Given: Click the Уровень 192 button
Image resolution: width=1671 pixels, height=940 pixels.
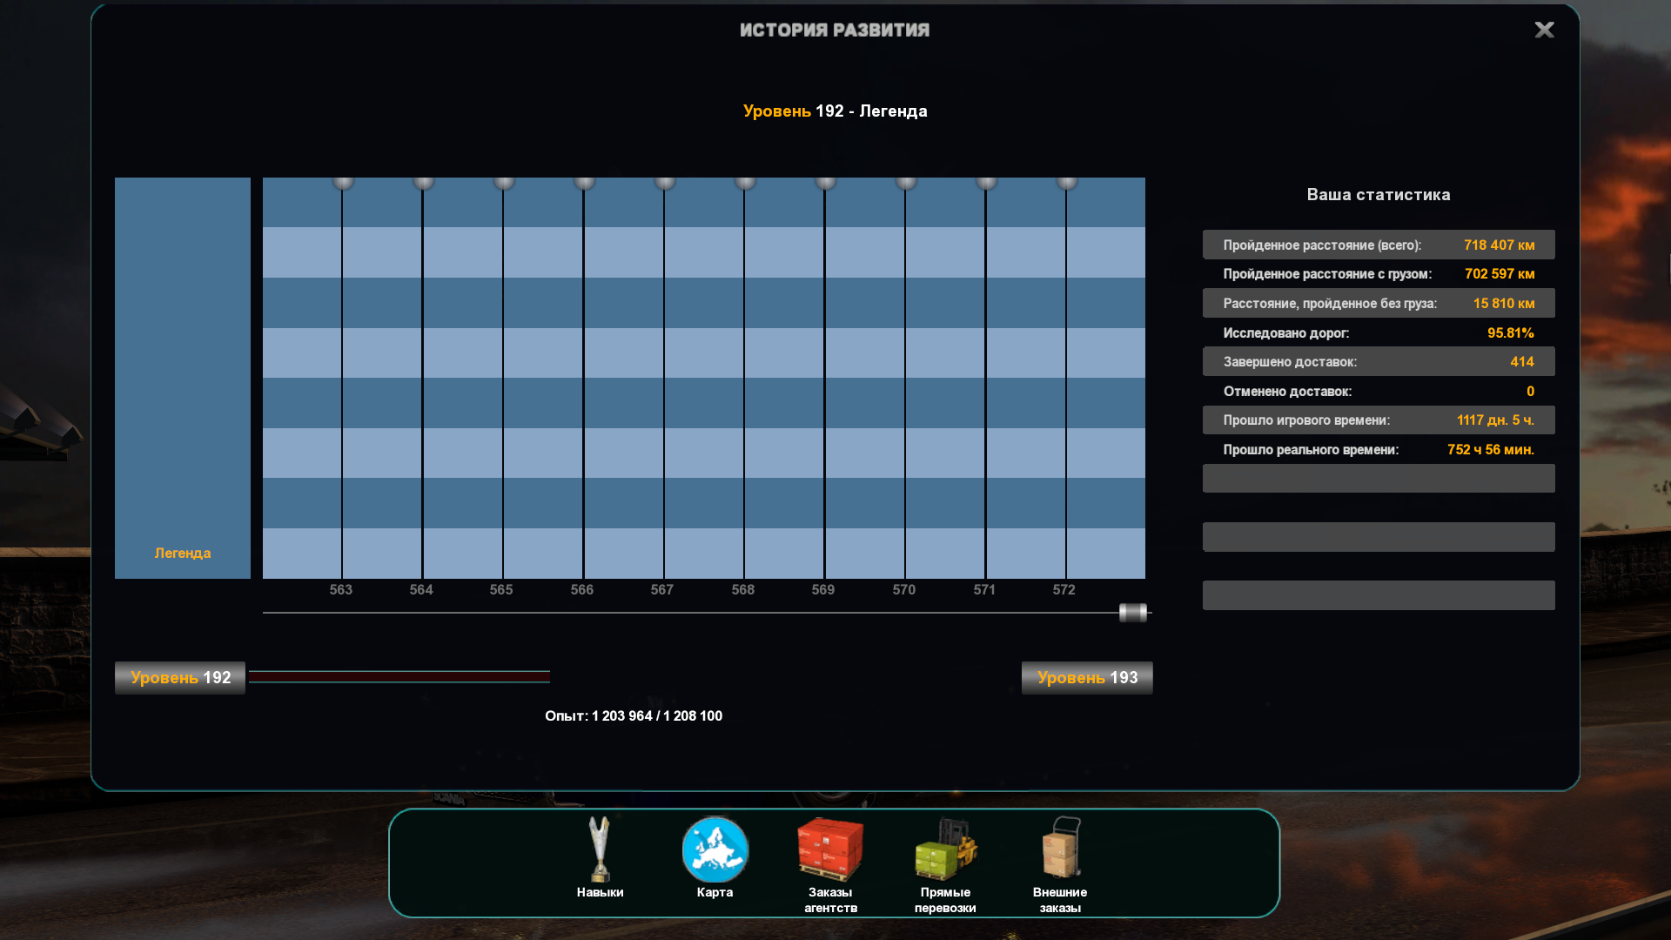Looking at the screenshot, I should point(180,678).
